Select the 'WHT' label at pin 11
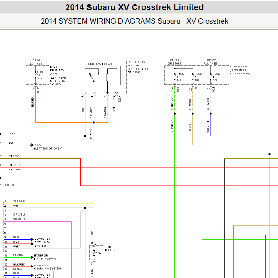Viewport: 278px width, 278px height. tap(17, 246)
